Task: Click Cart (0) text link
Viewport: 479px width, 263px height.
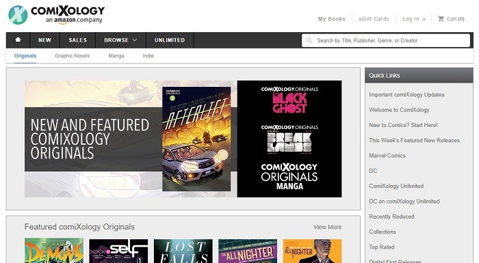Action: [455, 19]
